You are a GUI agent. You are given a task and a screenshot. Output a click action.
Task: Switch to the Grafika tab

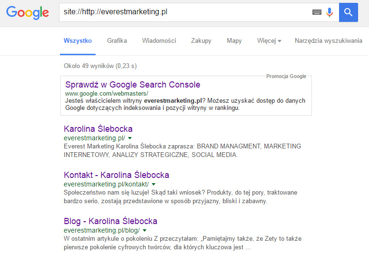(x=117, y=41)
